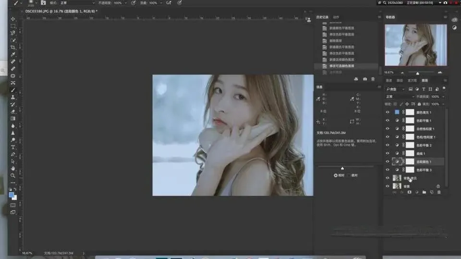Select the Crop tool
This screenshot has width=461, height=259.
(13, 47)
